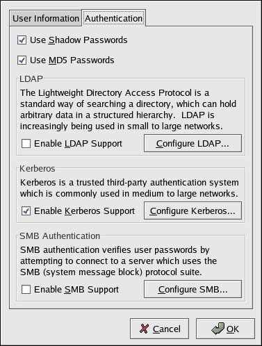Click the LDAP description paragraph
Viewport: 262px width, 346px height.
128,110
